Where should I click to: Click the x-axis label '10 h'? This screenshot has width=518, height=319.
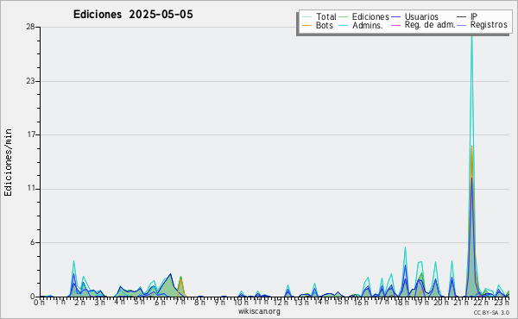click(x=241, y=302)
